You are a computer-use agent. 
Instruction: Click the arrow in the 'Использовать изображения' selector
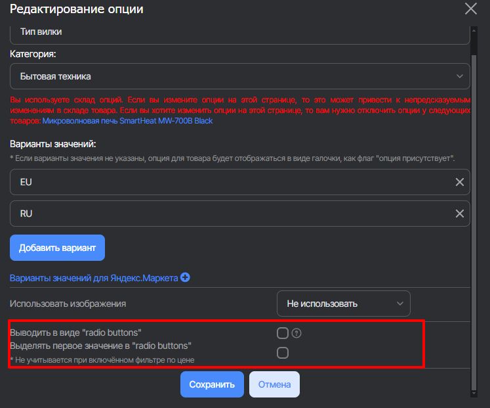[400, 304]
